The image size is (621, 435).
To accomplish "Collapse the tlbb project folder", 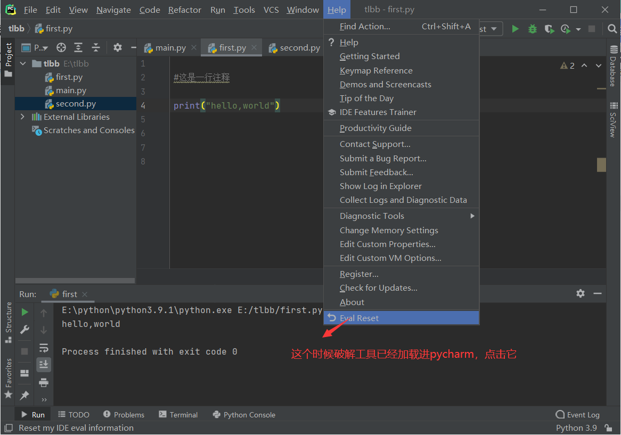I will pos(23,63).
